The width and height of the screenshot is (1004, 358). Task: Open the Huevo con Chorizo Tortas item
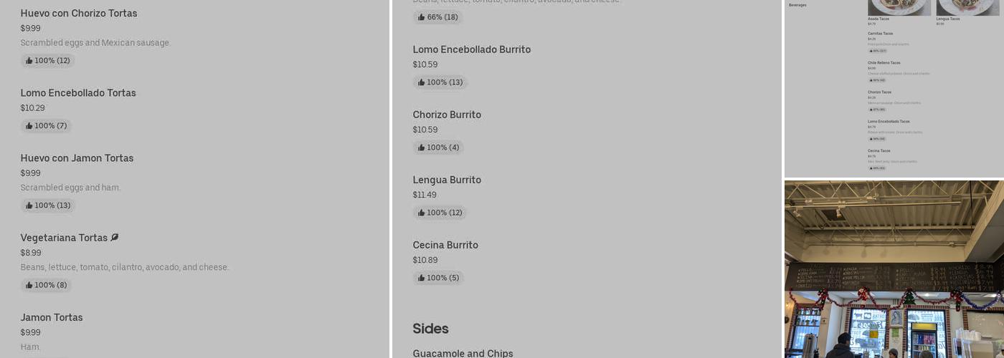point(79,14)
